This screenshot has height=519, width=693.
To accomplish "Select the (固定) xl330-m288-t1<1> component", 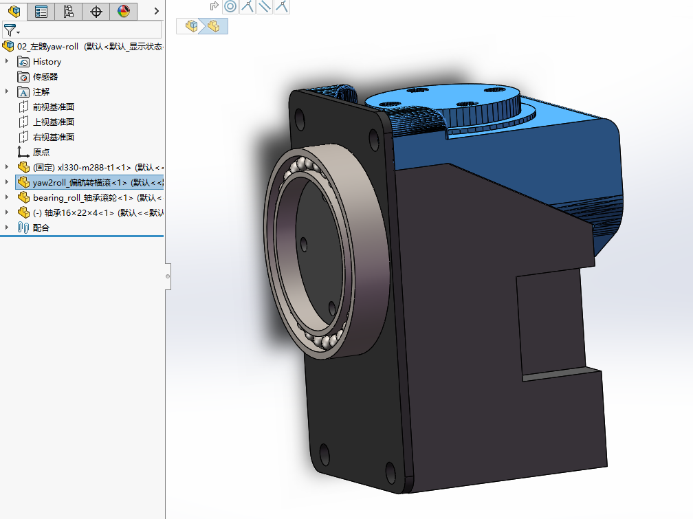I will point(98,167).
